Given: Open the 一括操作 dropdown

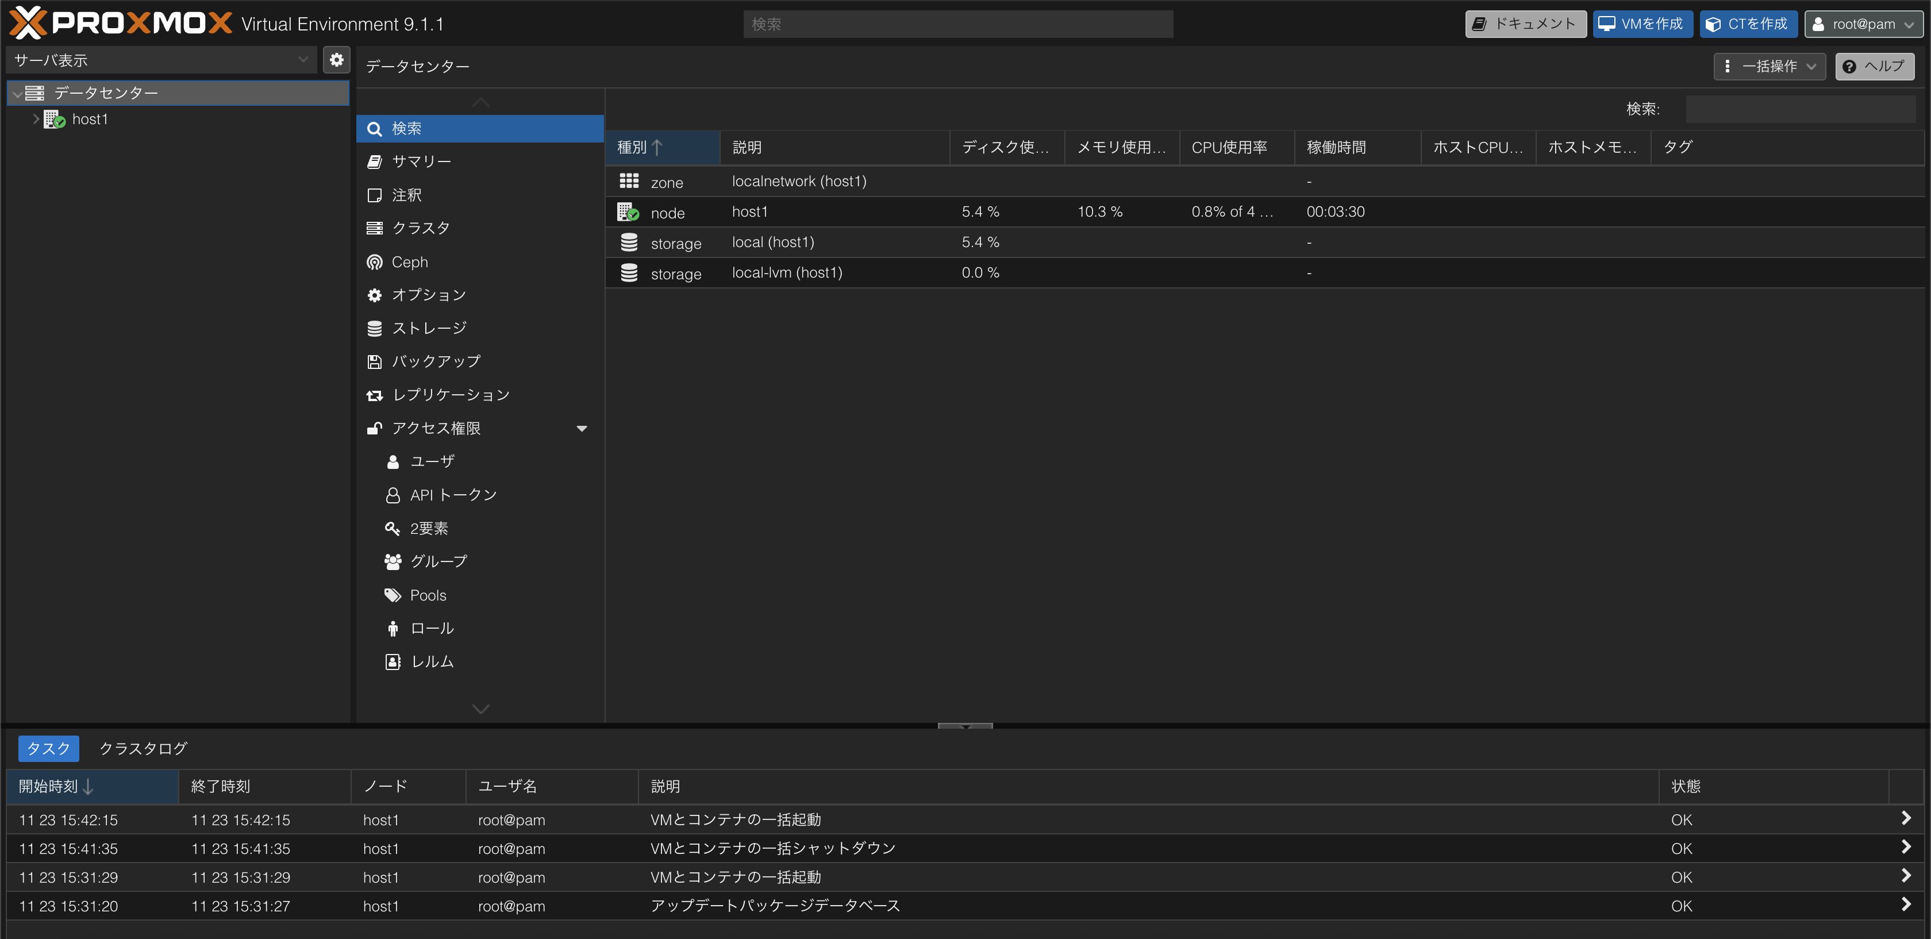Looking at the screenshot, I should (x=1768, y=66).
